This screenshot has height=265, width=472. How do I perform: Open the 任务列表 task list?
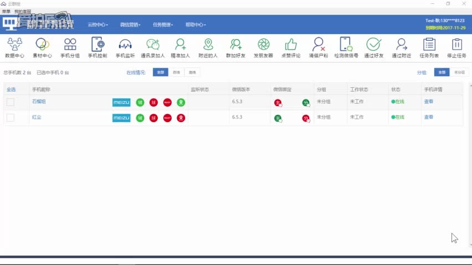coord(429,47)
